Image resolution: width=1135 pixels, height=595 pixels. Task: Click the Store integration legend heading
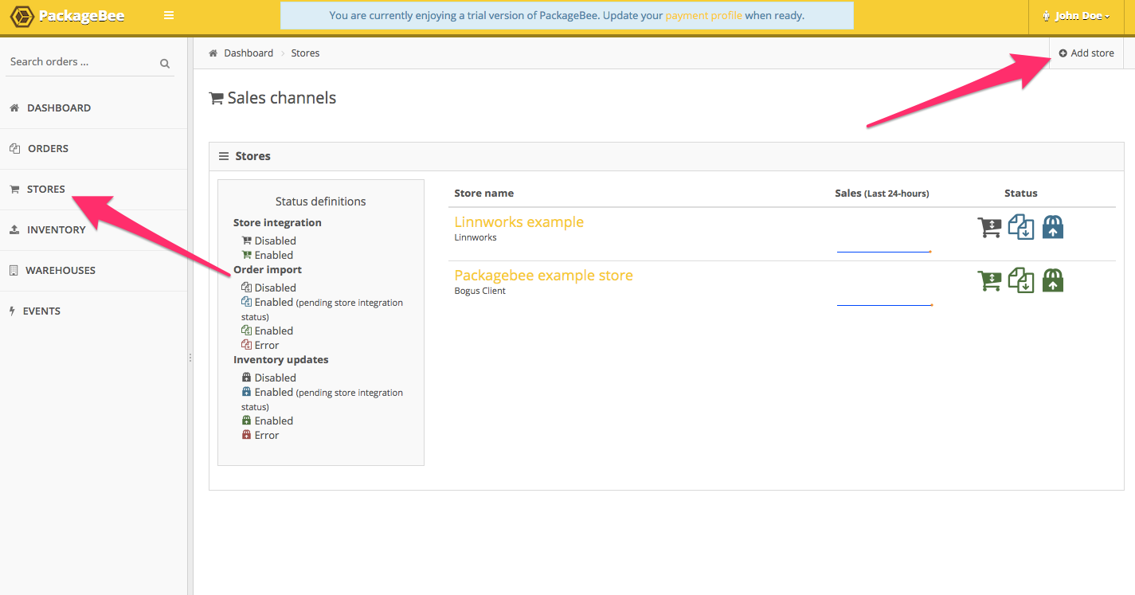[277, 223]
